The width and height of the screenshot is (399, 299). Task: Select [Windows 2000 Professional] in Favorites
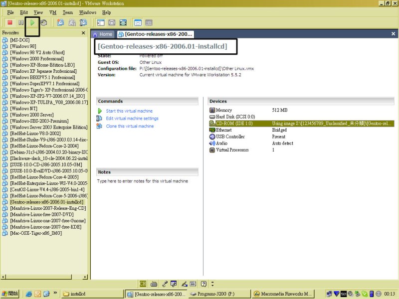(36, 59)
